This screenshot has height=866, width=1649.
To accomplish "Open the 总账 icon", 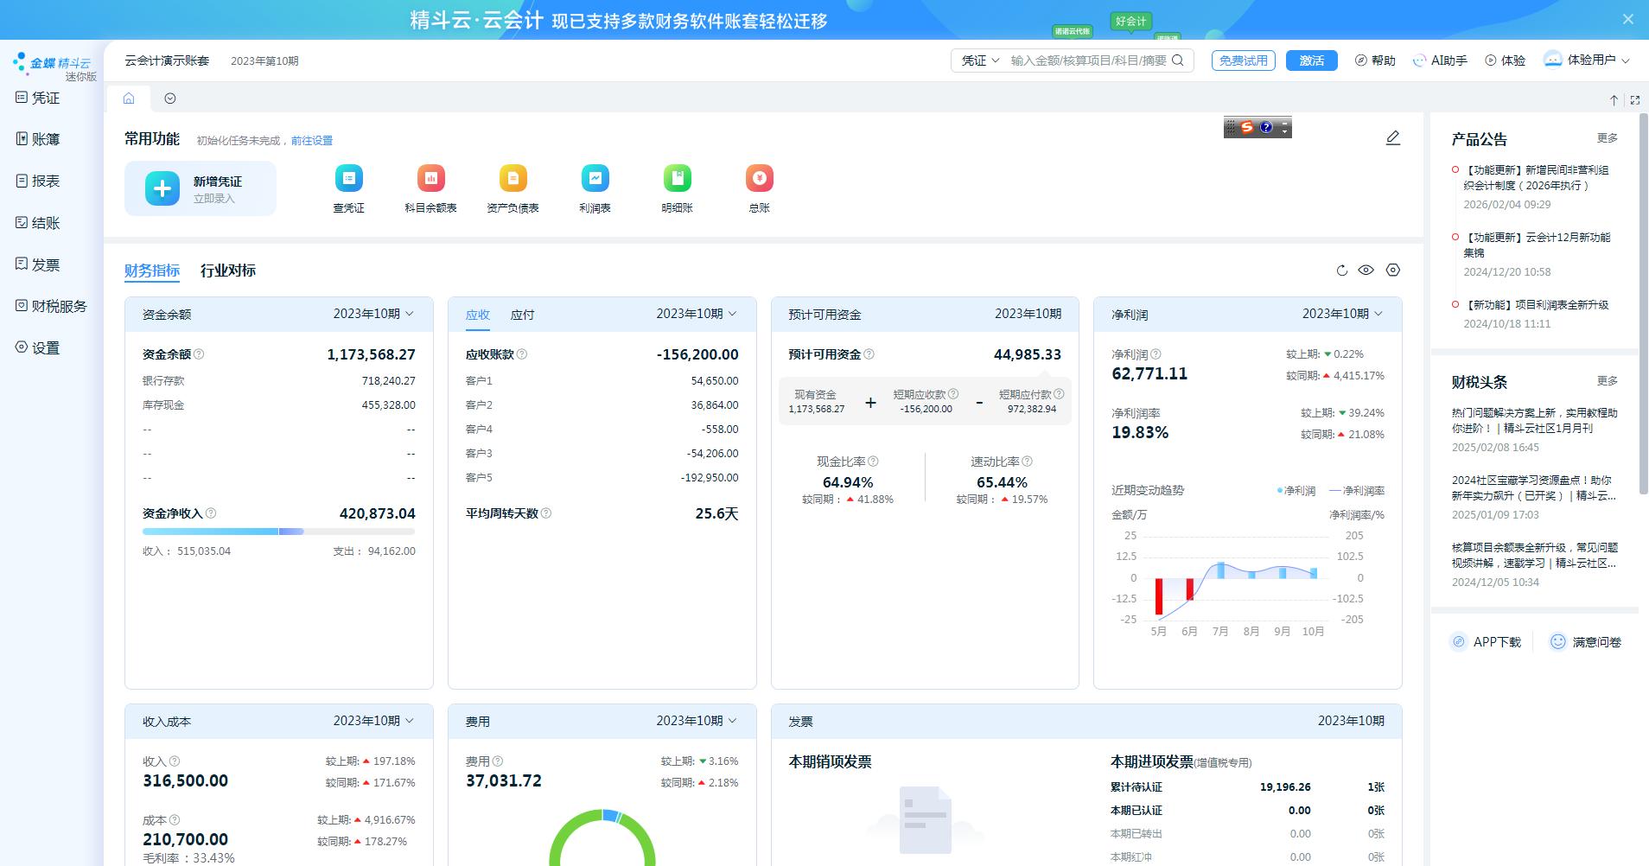I will coord(759,179).
